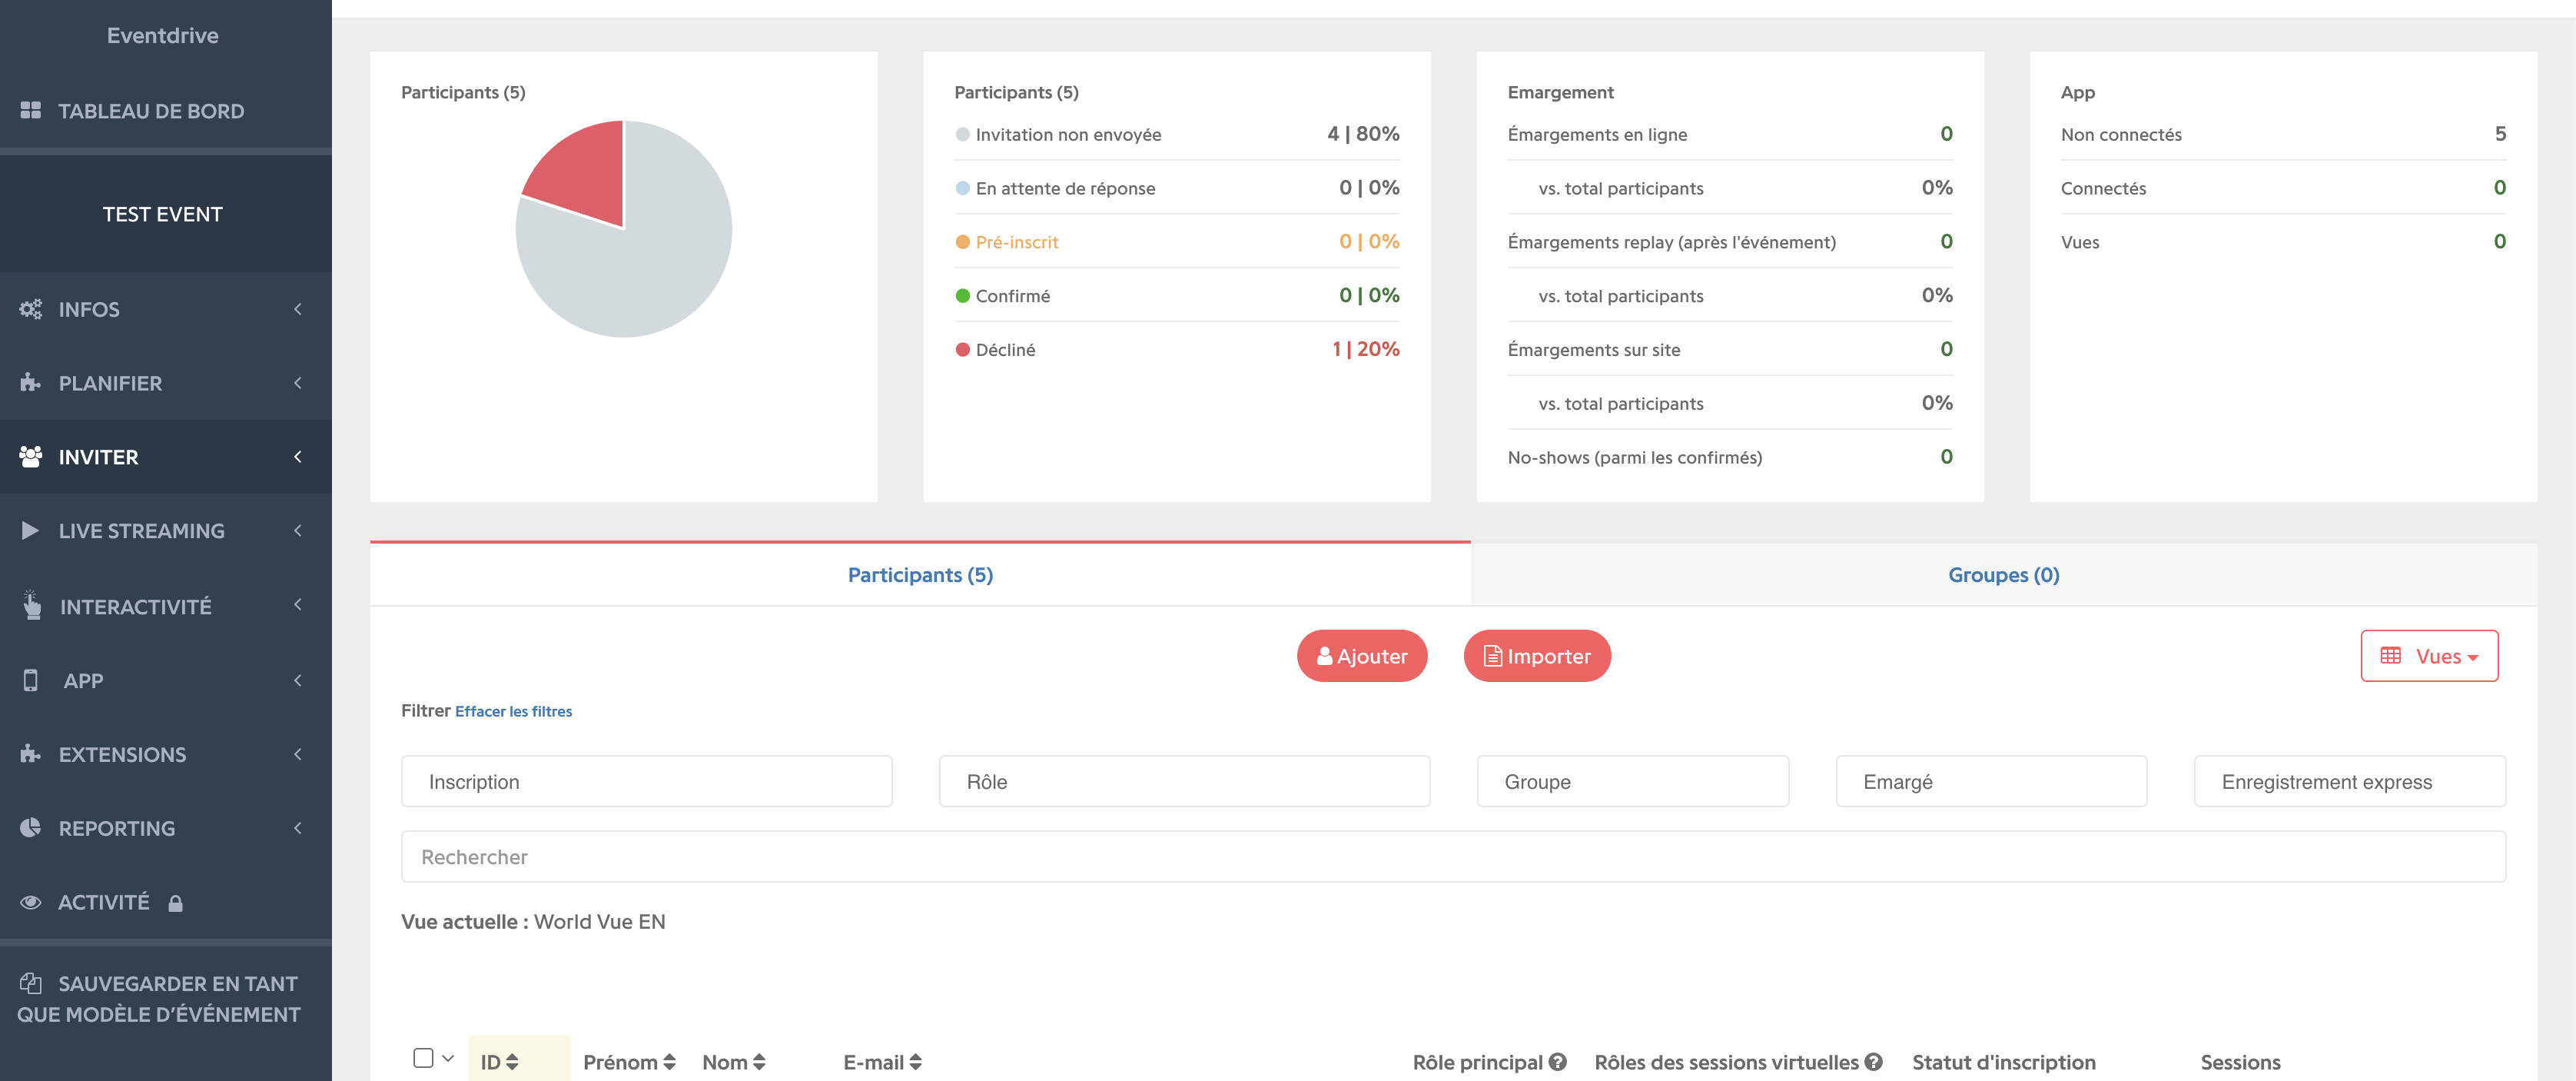Click the Activité eye icon
Viewport: 2576px width, 1081px height.
[x=31, y=902]
